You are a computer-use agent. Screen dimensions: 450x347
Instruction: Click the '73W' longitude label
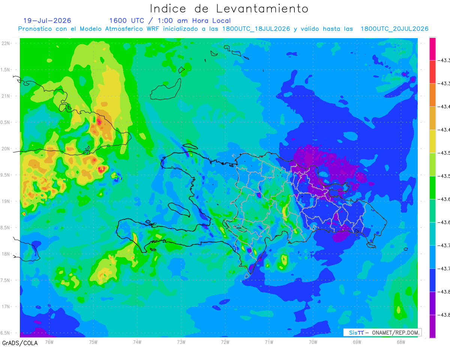(181, 341)
